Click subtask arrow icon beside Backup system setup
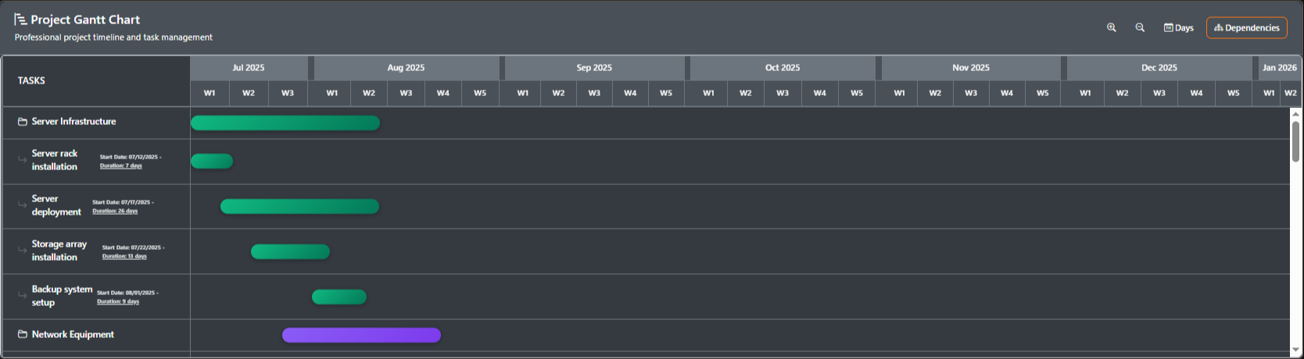The image size is (1304, 359). pos(23,296)
